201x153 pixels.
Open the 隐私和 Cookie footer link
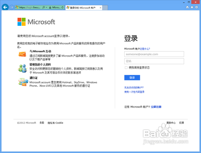click(x=55, y=123)
